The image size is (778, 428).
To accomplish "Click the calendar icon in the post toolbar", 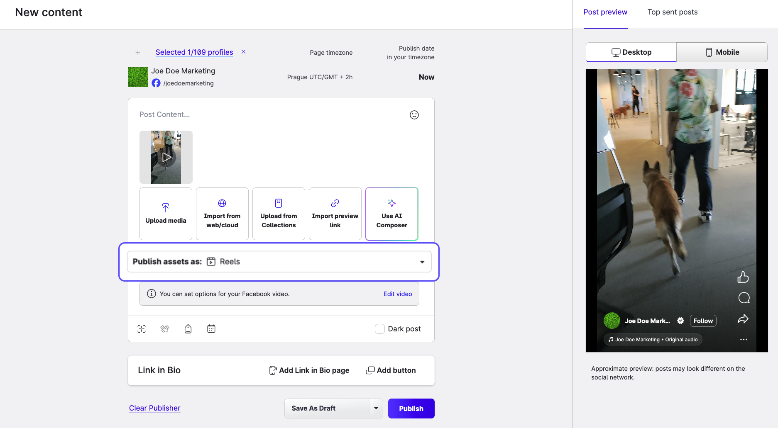I will coord(211,329).
